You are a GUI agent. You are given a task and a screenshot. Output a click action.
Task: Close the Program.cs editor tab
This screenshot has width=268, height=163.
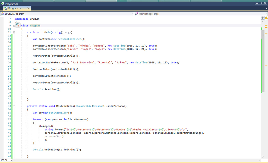(x=28, y=8)
